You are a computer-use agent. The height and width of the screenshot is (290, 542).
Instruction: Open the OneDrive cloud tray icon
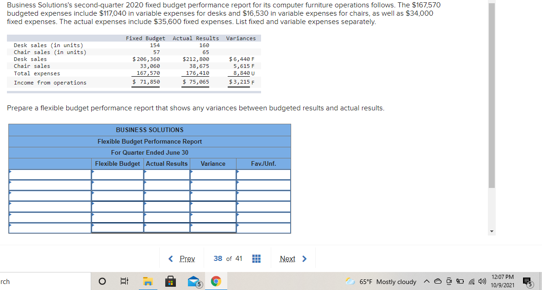coord(437,281)
